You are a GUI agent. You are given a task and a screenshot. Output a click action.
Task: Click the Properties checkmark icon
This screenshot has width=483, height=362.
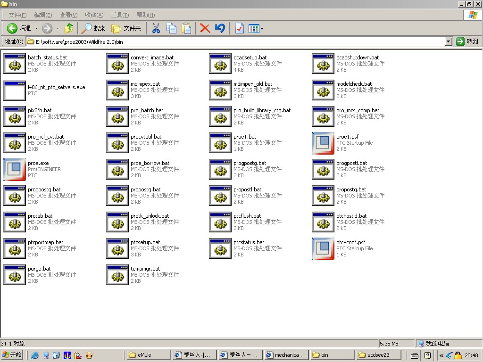coord(239,28)
